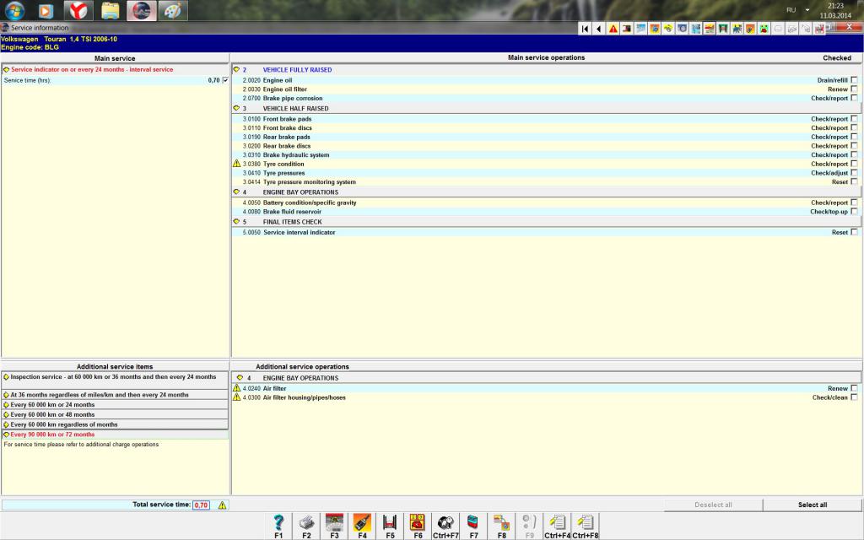Tick Tyre pressures Check/adjust checkbox
Image resolution: width=864 pixels, height=540 pixels.
pyautogui.click(x=854, y=172)
